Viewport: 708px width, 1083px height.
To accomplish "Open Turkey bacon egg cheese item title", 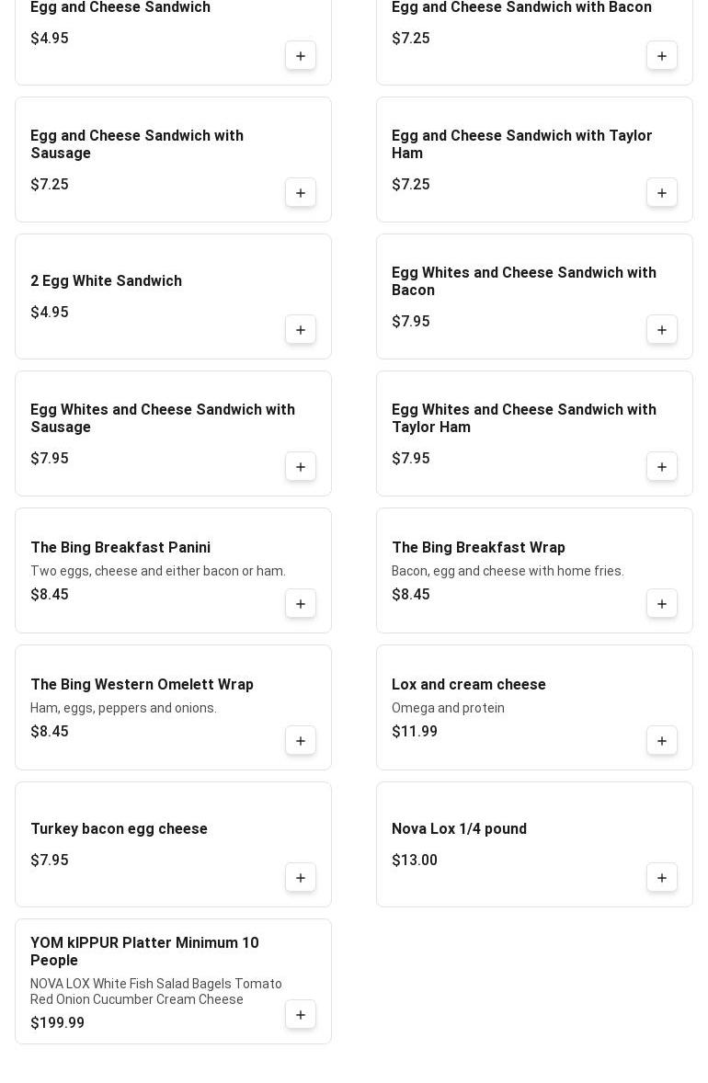I will 119,829.
